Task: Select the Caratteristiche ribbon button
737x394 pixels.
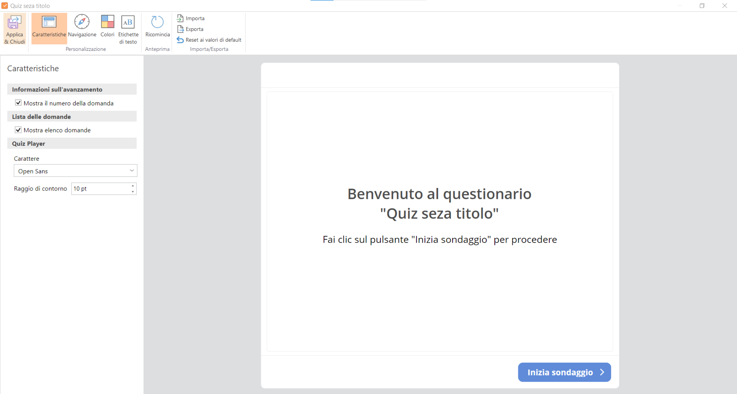Action: click(x=49, y=28)
